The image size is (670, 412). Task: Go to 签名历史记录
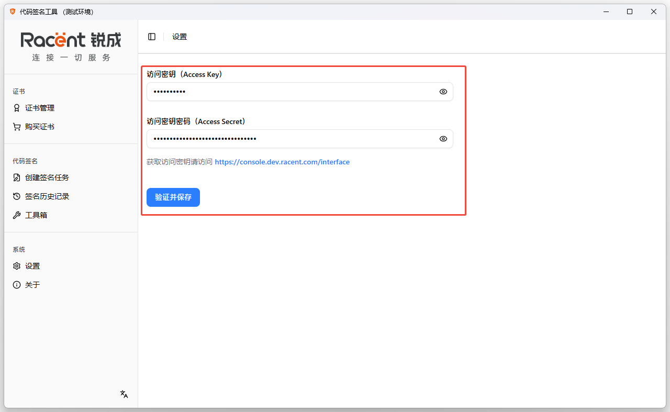[47, 196]
